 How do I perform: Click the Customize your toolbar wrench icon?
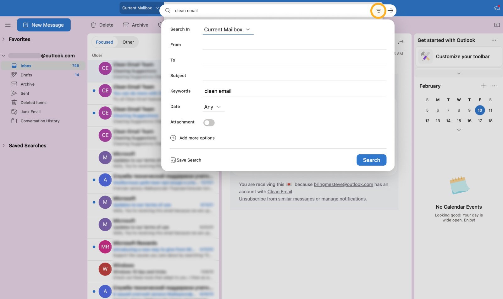(x=425, y=56)
